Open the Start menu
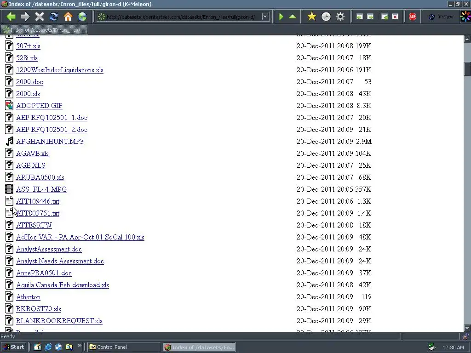 click(x=13, y=347)
